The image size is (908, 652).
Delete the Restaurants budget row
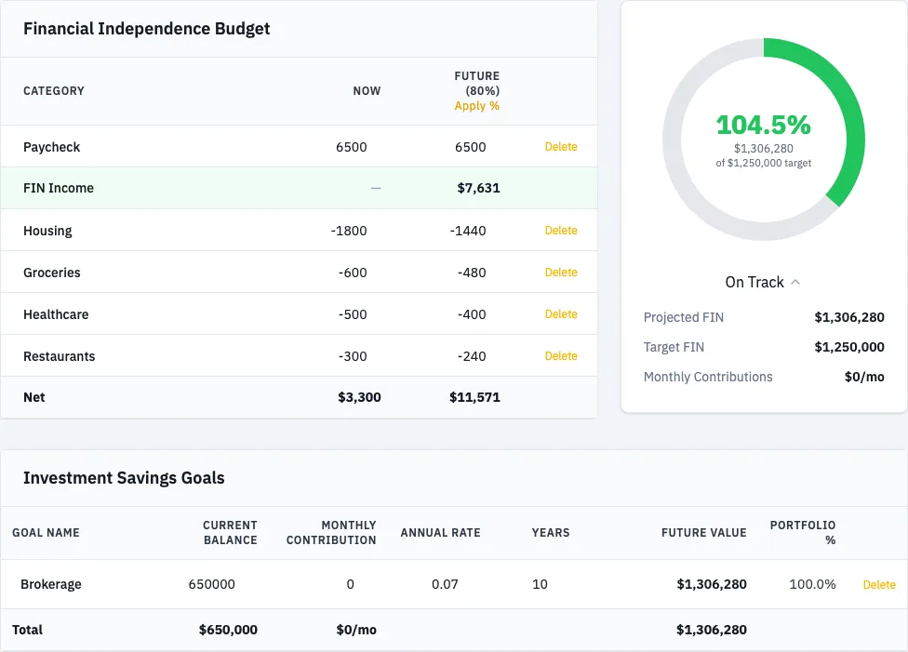[561, 356]
